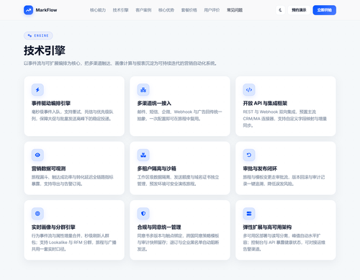Select the 合规与同意统一管理 card title
Viewport: 360px width, 280px height.
tap(159, 227)
